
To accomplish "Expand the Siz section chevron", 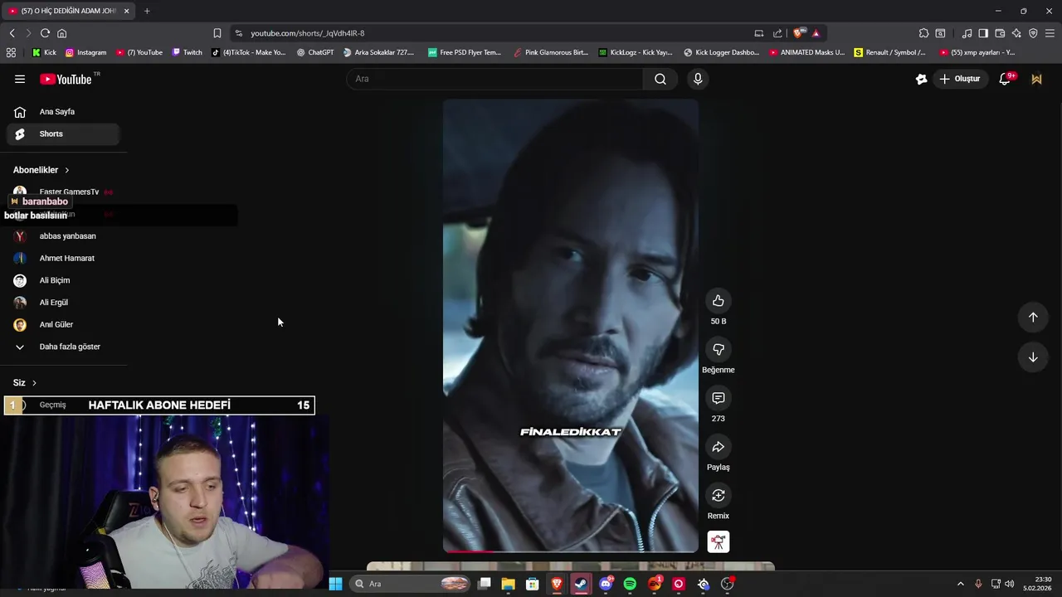I will (34, 383).
